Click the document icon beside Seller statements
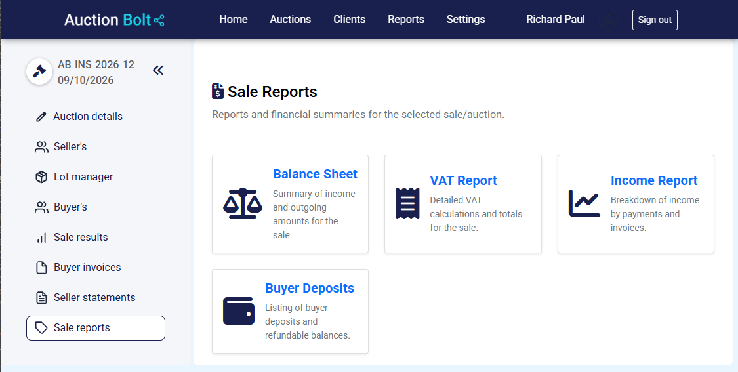 point(41,298)
